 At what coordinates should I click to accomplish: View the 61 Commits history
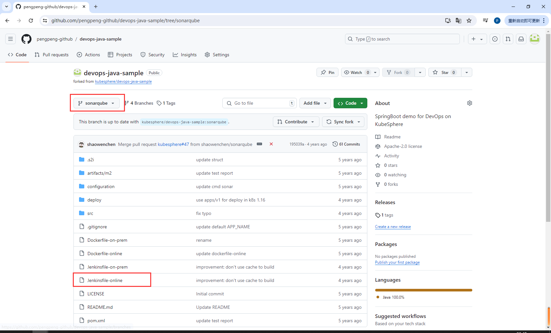coord(346,144)
